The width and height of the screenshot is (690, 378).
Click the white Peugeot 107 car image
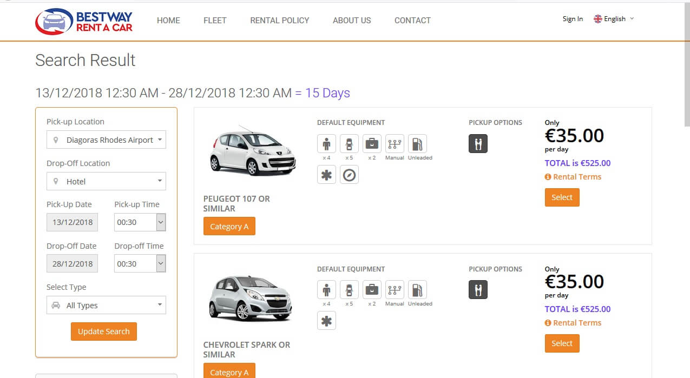coord(252,151)
